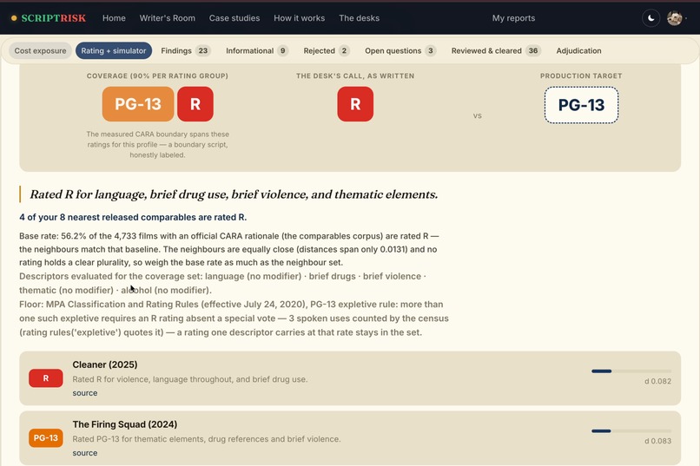
Task: Select the Cleaner (2025) title
Action: pyautogui.click(x=105, y=364)
